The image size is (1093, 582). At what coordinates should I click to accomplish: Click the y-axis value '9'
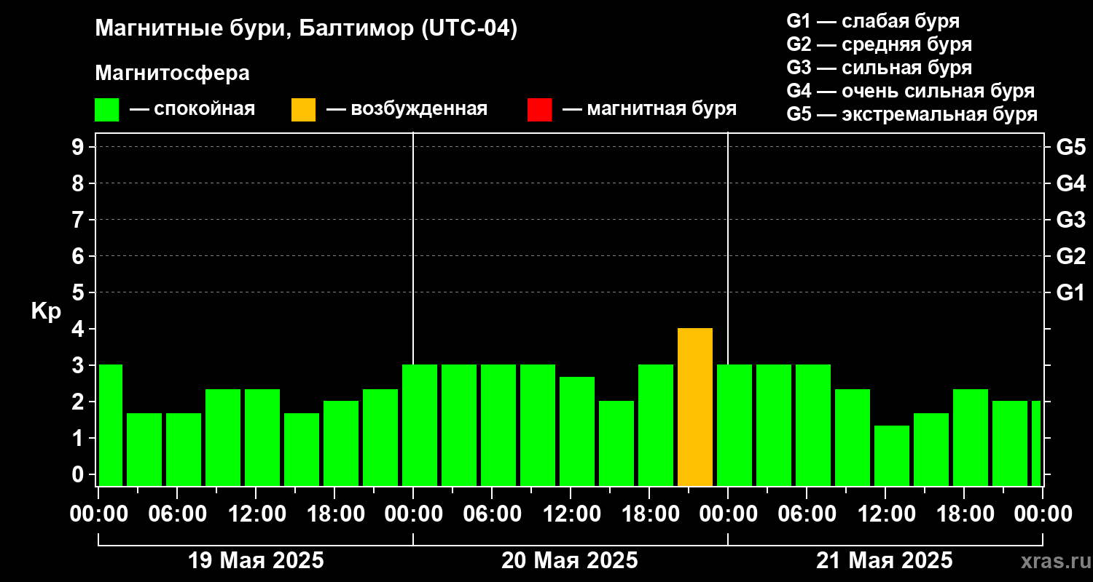pyautogui.click(x=79, y=147)
